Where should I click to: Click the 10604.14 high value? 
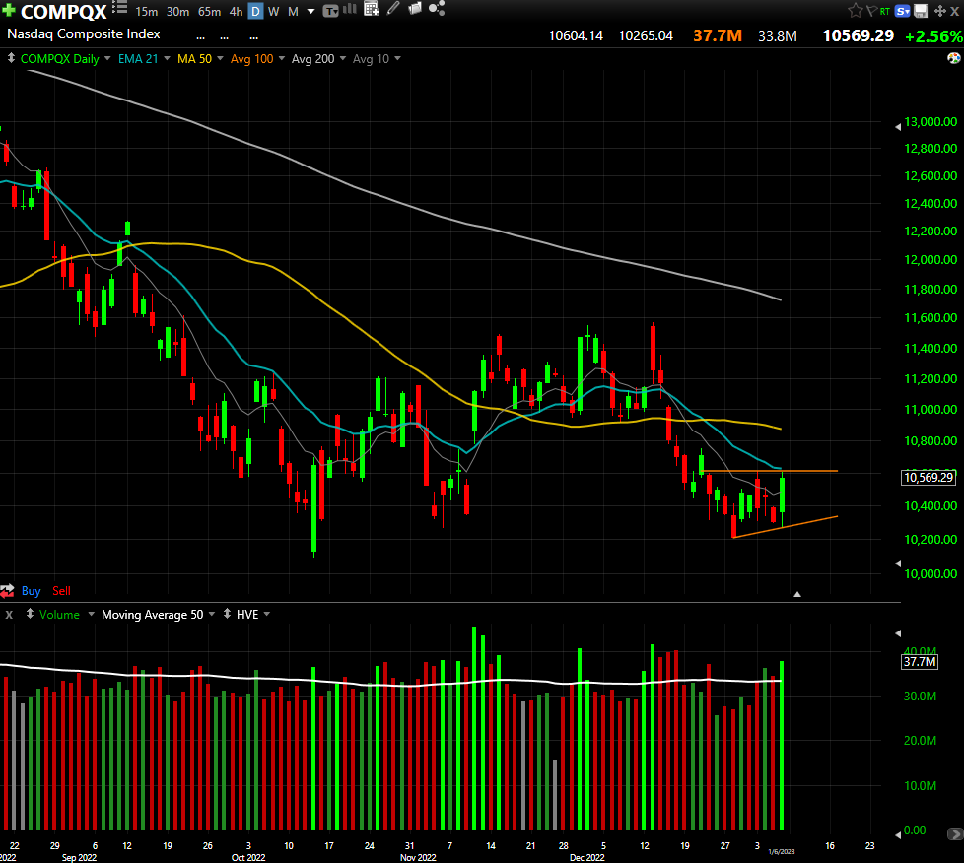click(576, 35)
